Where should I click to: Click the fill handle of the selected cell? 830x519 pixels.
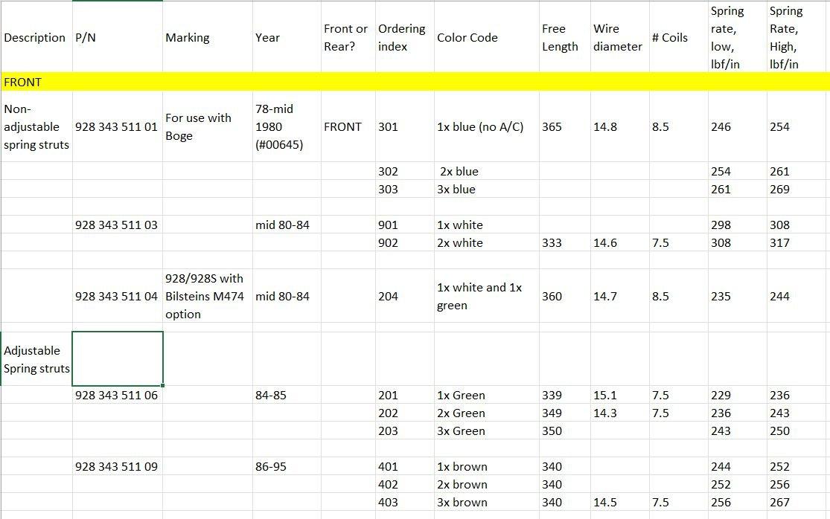(x=162, y=386)
